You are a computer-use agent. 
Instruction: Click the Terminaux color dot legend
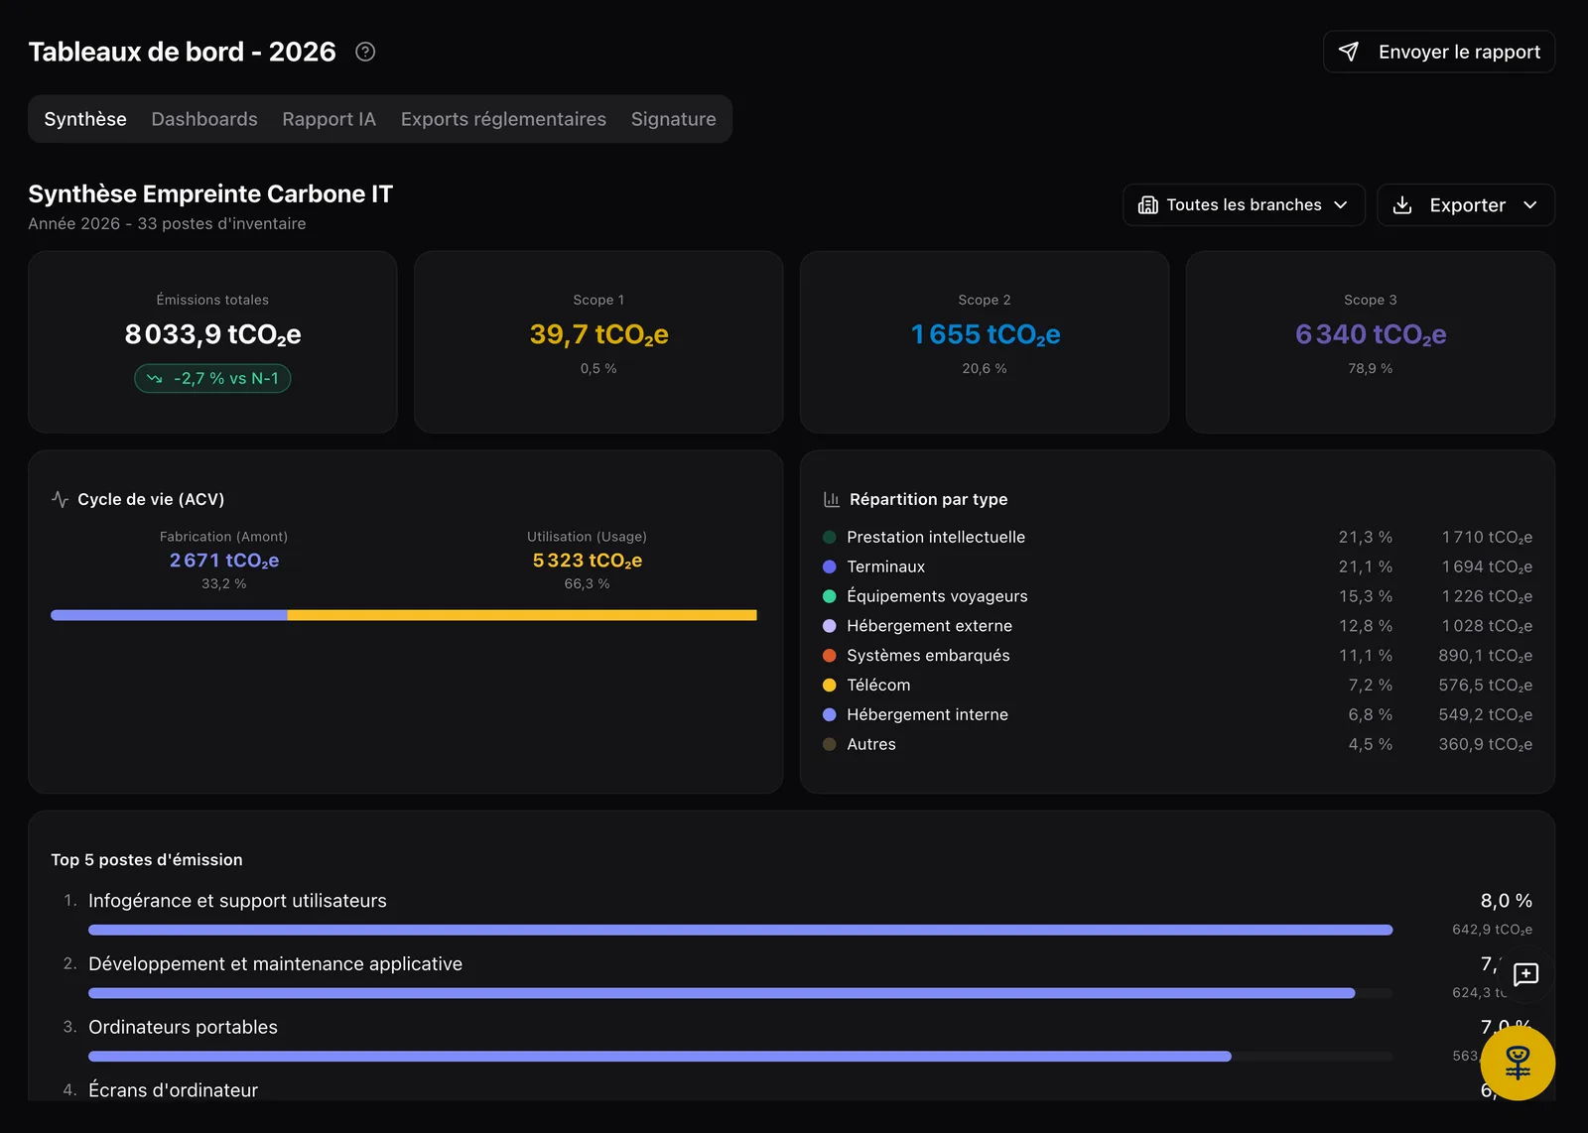830,566
